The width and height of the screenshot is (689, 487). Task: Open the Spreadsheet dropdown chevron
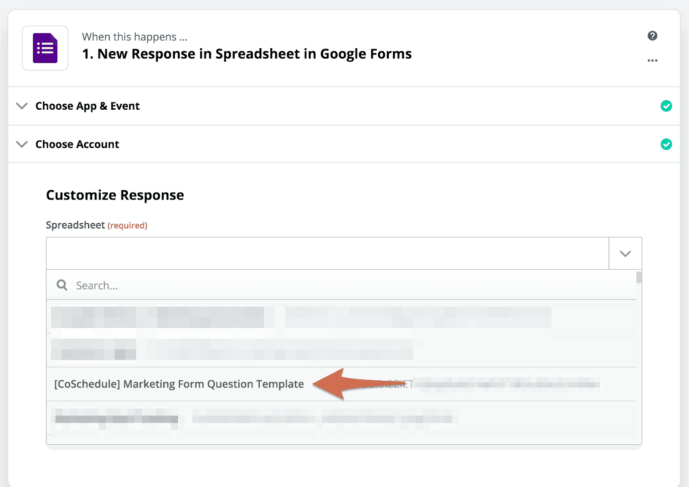(x=625, y=253)
